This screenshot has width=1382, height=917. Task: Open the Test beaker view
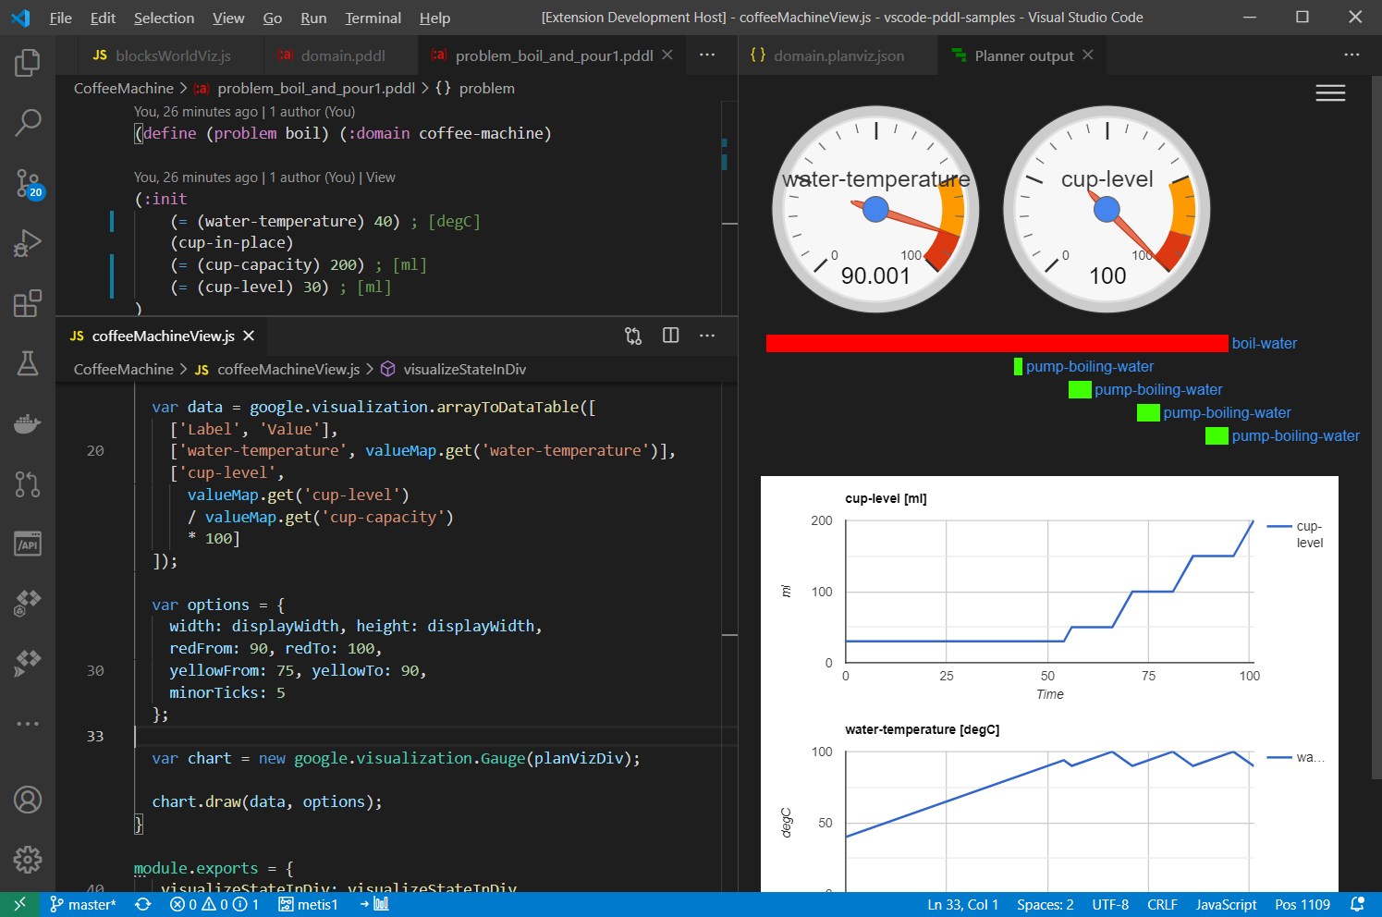point(28,363)
